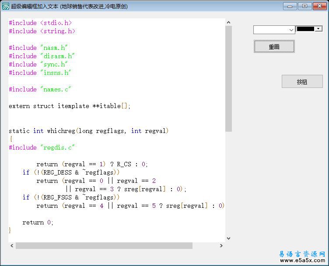This screenshot has width=329, height=266.
Task: Click the '"regdis.c"' include line
Action: pos(42,147)
